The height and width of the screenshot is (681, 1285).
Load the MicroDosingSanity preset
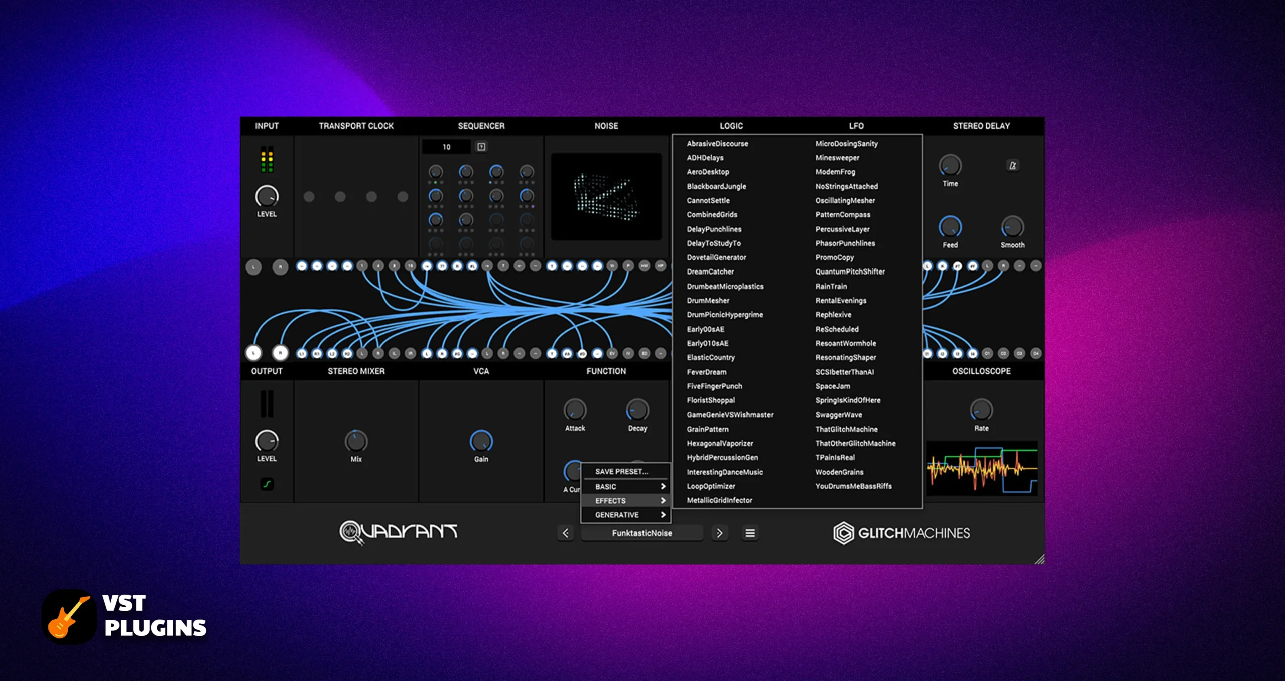[846, 144]
